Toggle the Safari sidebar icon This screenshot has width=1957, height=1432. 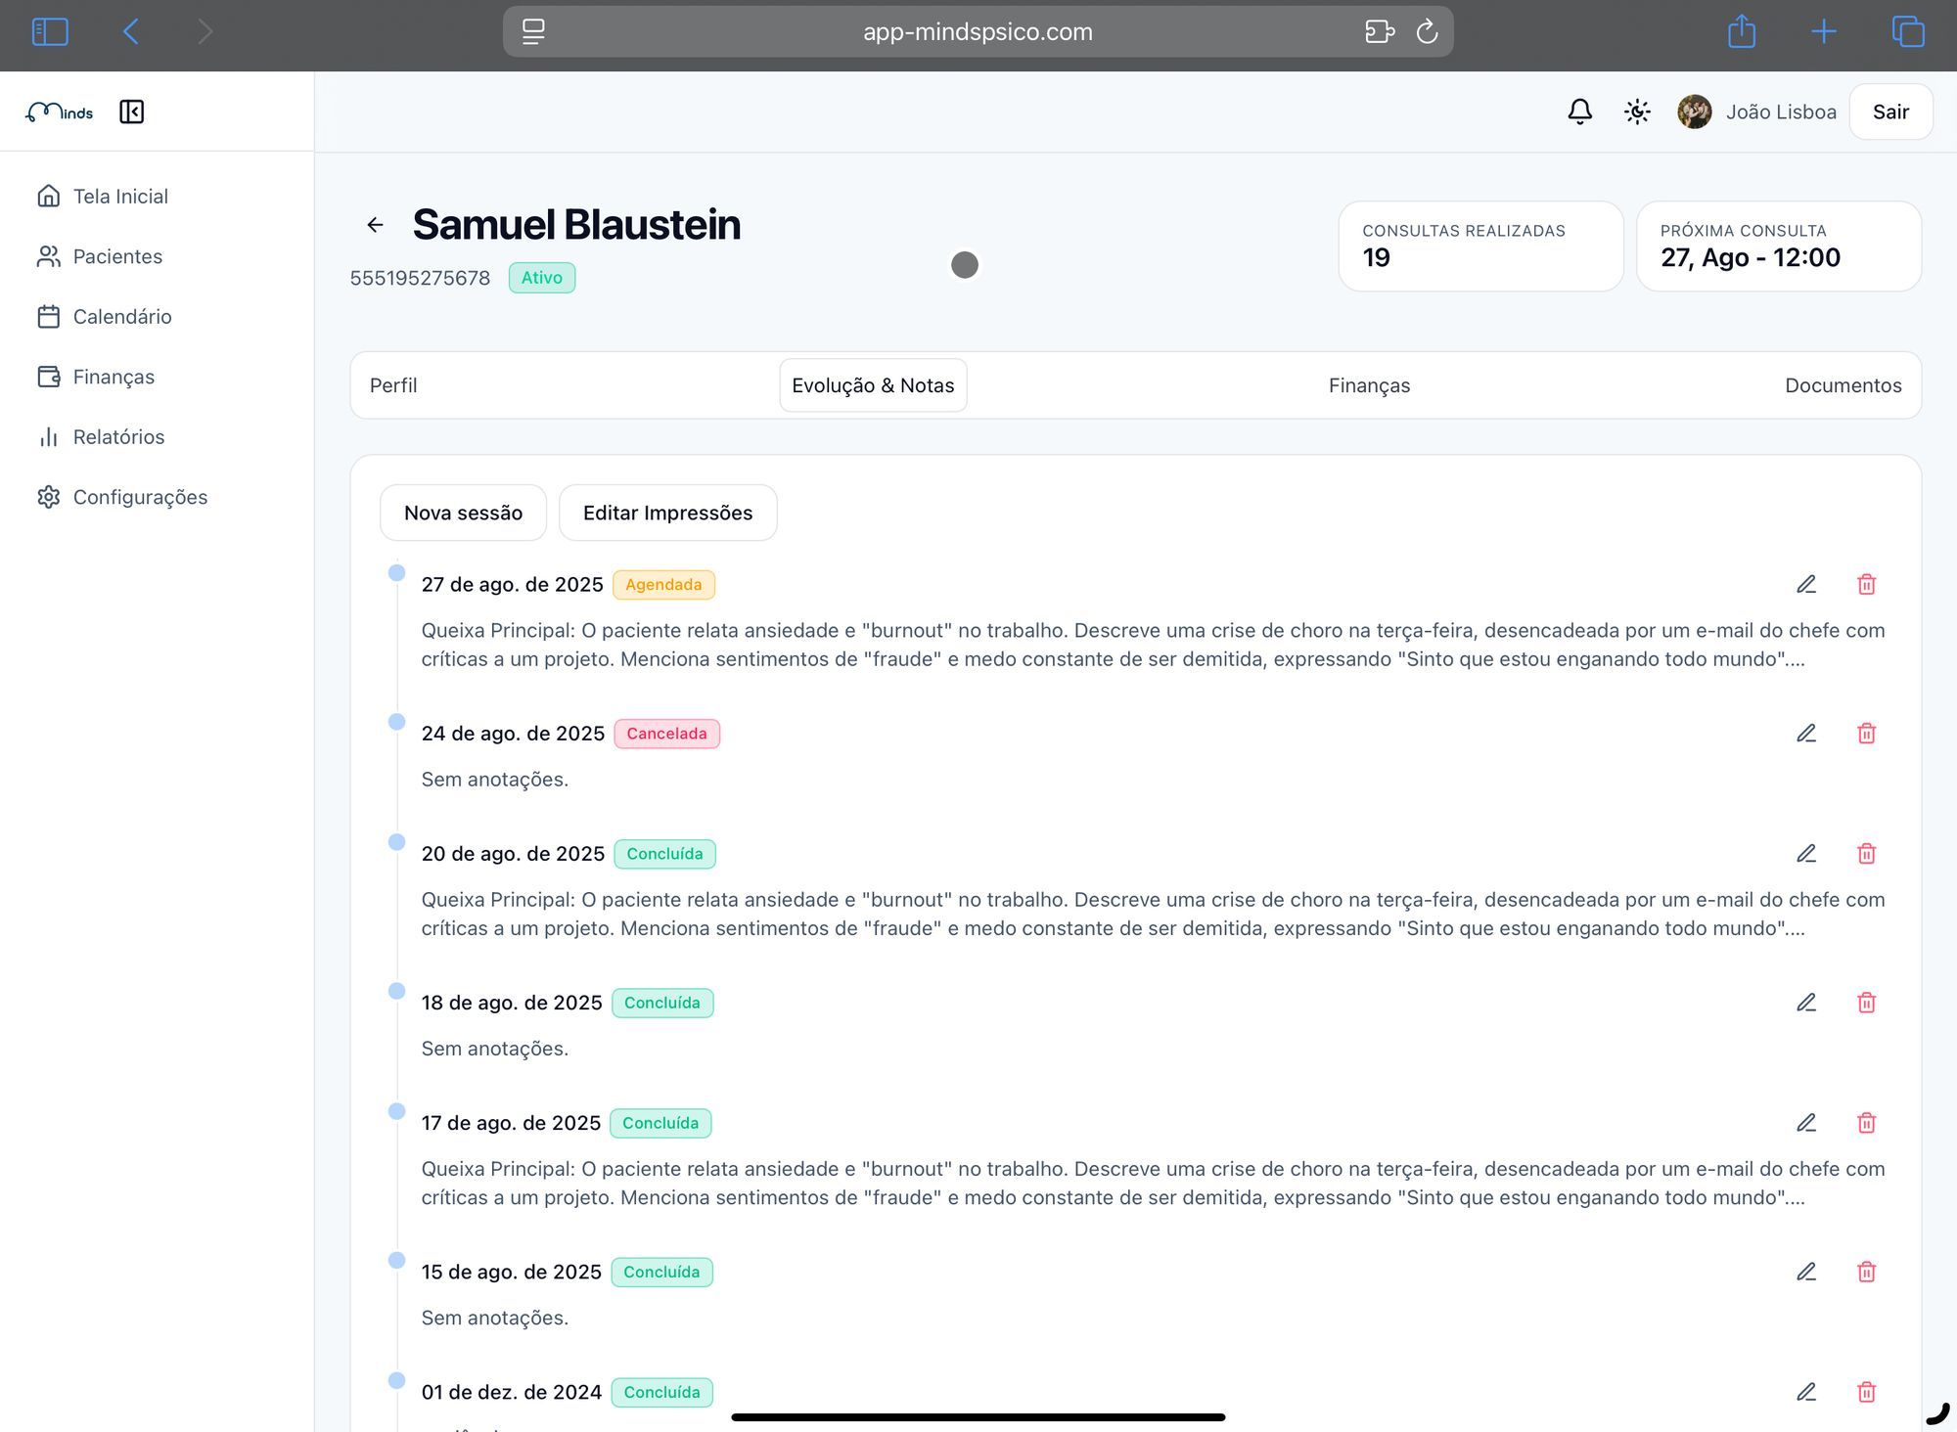[50, 31]
